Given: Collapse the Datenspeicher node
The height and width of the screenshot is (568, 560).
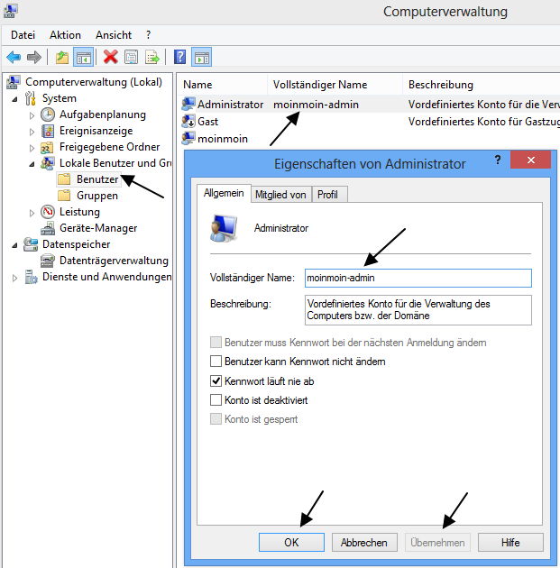Looking at the screenshot, I should coord(14,245).
